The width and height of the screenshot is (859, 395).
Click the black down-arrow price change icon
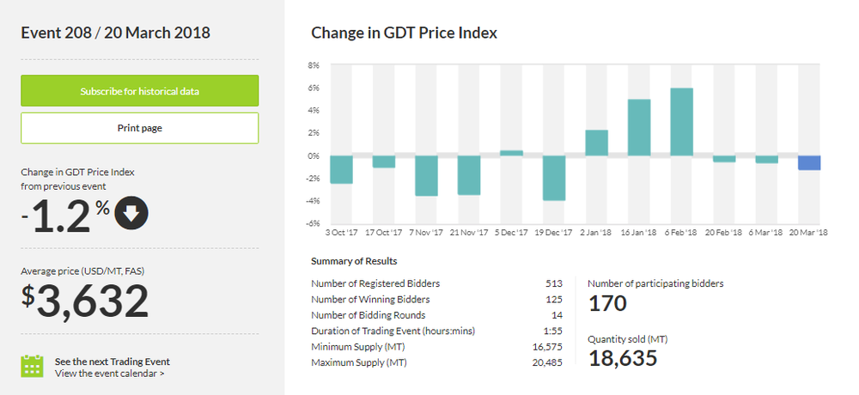tap(130, 214)
